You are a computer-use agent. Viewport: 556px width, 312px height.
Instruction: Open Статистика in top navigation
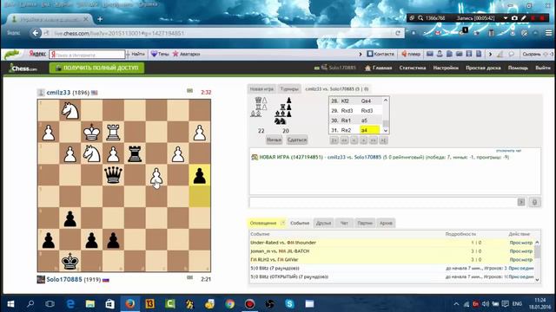(x=413, y=68)
